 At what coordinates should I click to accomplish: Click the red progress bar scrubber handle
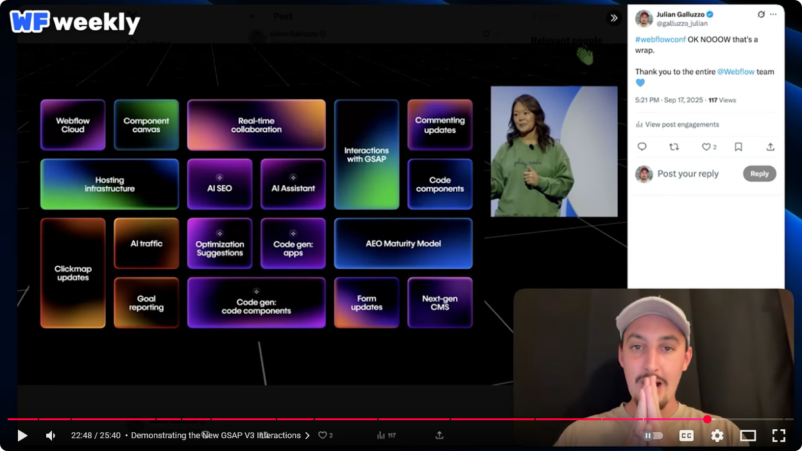[707, 420]
